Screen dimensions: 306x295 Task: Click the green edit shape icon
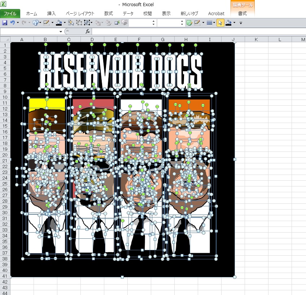point(189,23)
